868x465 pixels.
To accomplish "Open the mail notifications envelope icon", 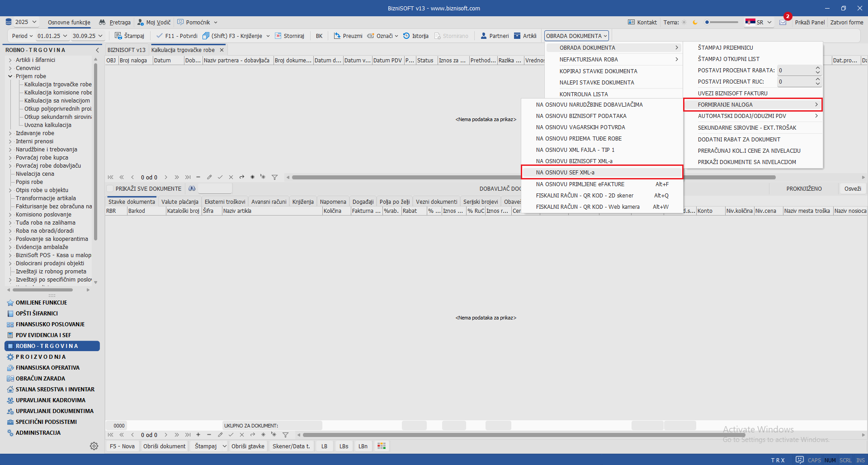I will click(x=783, y=22).
